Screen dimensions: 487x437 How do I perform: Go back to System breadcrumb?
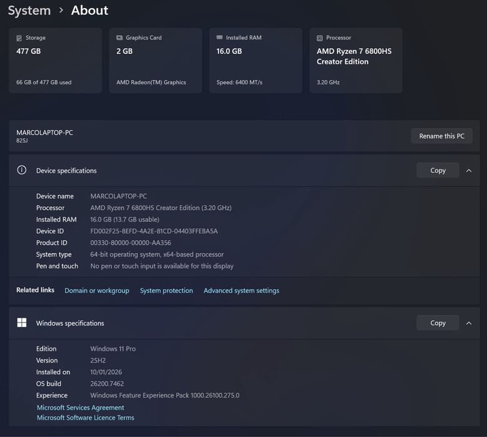tap(29, 11)
